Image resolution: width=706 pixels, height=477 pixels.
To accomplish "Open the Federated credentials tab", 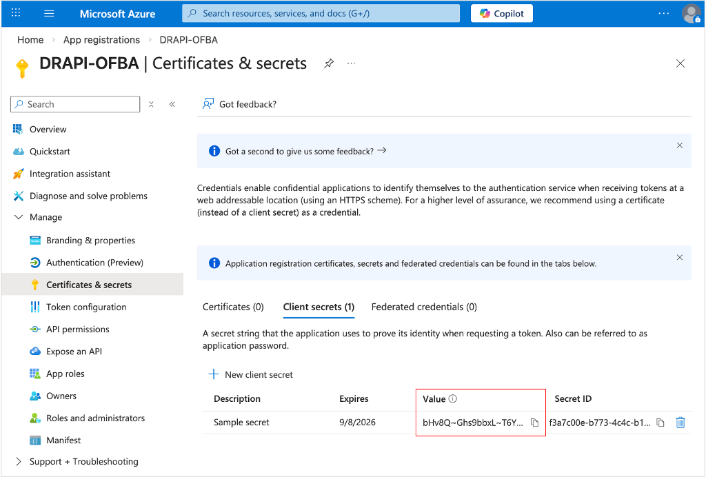I will point(423,307).
